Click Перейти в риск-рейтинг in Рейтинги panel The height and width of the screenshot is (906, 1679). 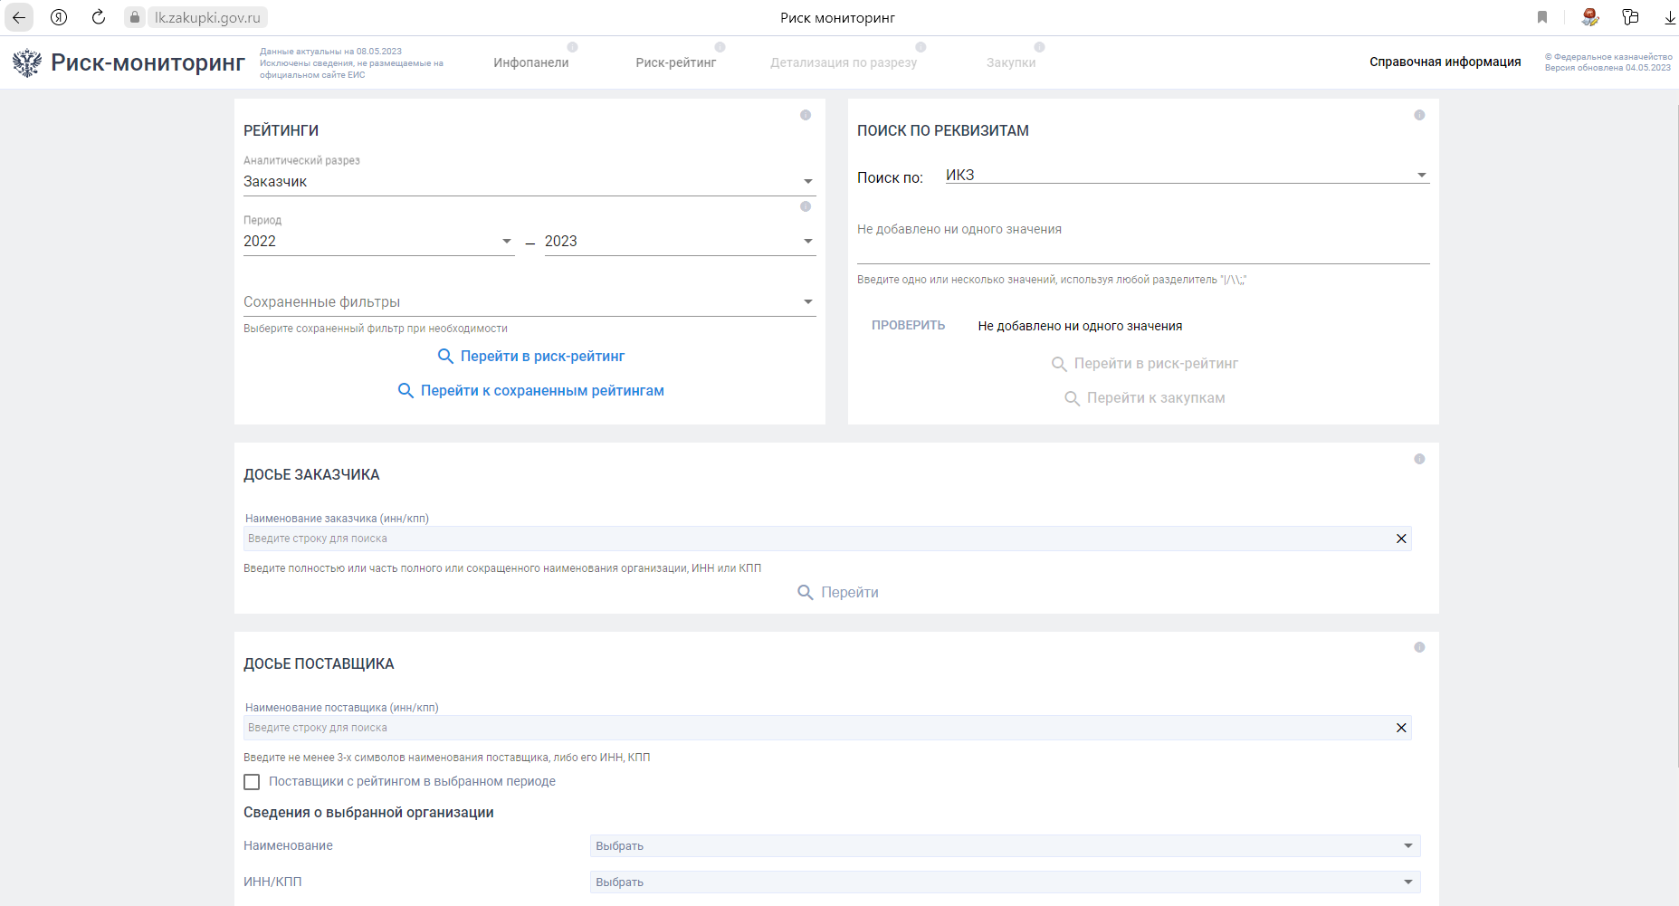pos(541,357)
